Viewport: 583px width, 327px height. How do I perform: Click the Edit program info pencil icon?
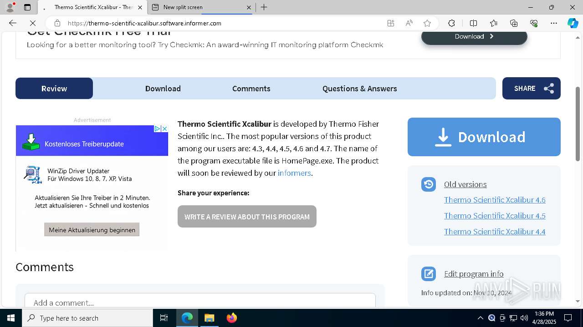429,274
